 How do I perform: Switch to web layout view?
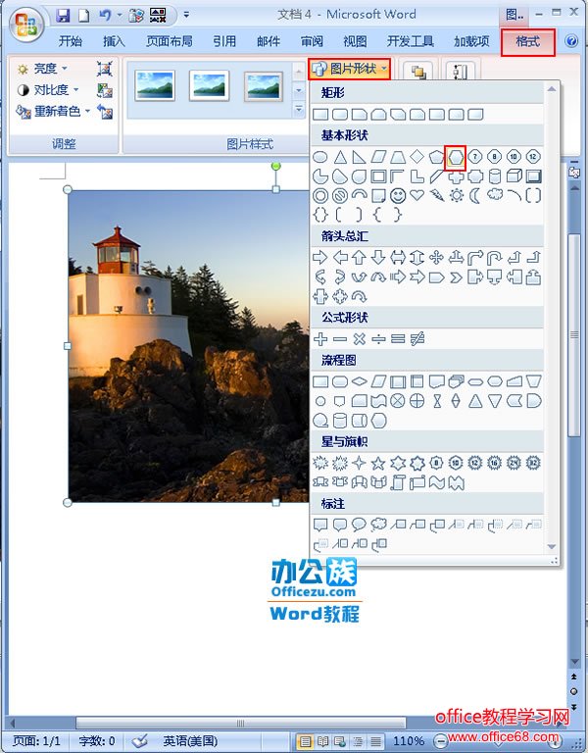[x=340, y=741]
